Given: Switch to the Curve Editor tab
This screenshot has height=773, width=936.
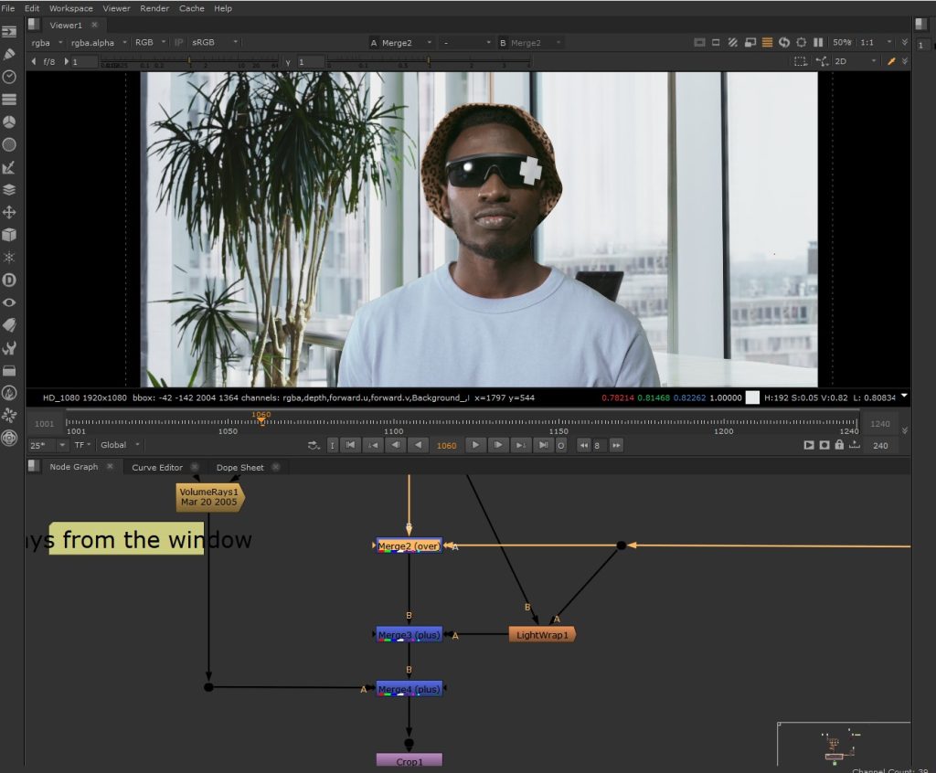Looking at the screenshot, I should [157, 468].
